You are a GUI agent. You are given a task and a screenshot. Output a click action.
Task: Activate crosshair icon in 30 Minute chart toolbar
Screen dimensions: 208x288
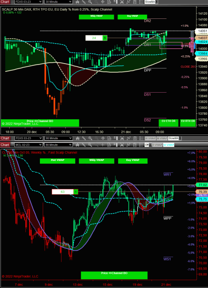point(102,2)
